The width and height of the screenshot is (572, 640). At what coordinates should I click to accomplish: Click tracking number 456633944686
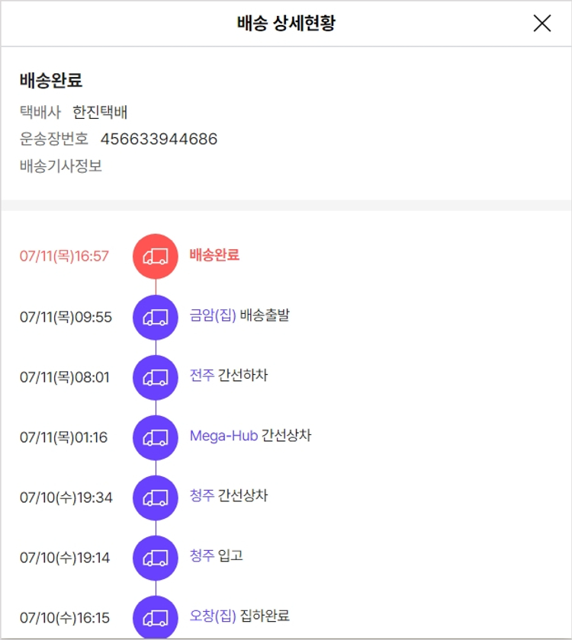pos(159,139)
